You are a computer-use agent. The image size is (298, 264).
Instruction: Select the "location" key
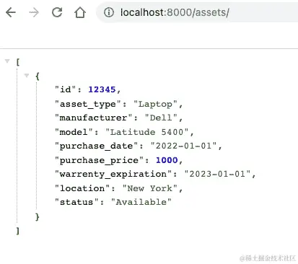pyautogui.click(x=82, y=188)
